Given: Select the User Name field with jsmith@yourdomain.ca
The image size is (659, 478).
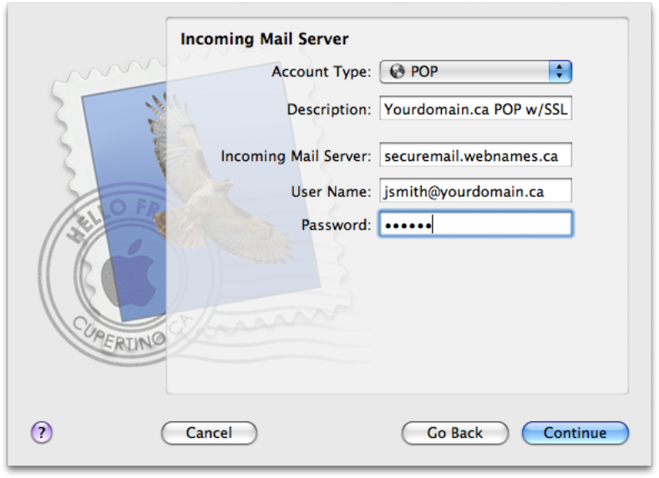Looking at the screenshot, I should pyautogui.click(x=475, y=191).
